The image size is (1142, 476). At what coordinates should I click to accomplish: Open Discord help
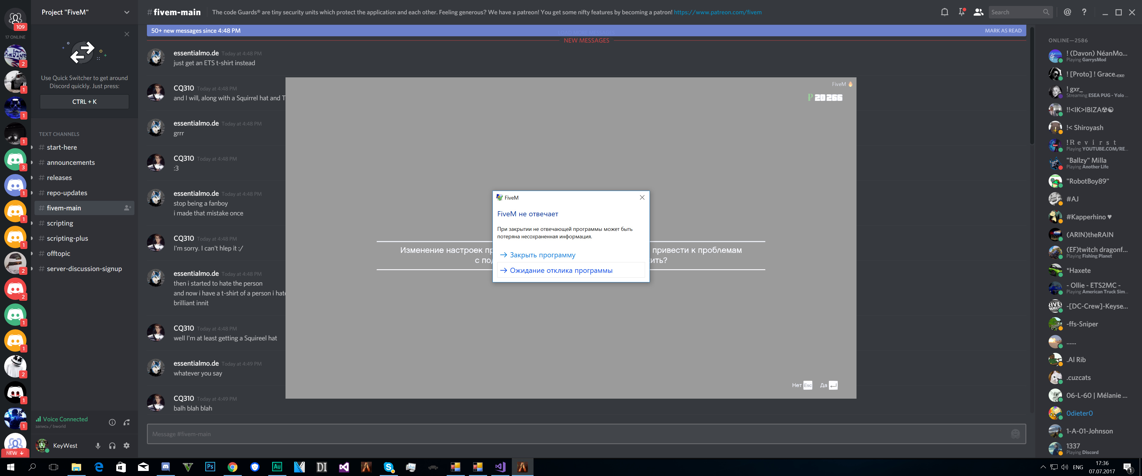click(1084, 12)
